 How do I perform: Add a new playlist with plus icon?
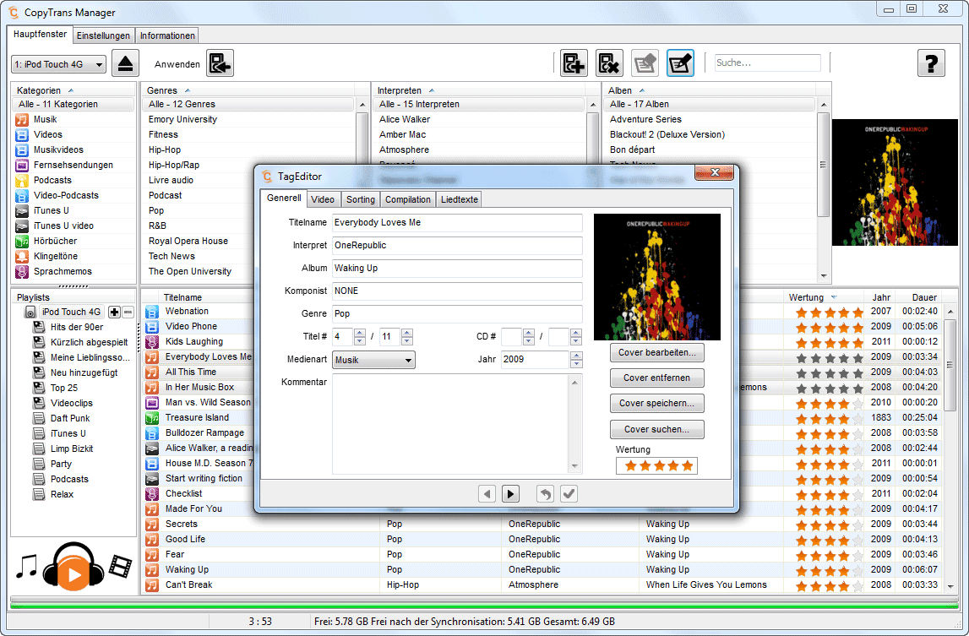114,313
